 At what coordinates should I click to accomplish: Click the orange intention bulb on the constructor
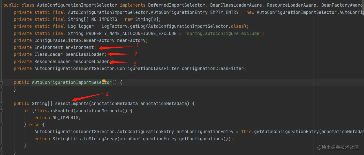[104, 81]
